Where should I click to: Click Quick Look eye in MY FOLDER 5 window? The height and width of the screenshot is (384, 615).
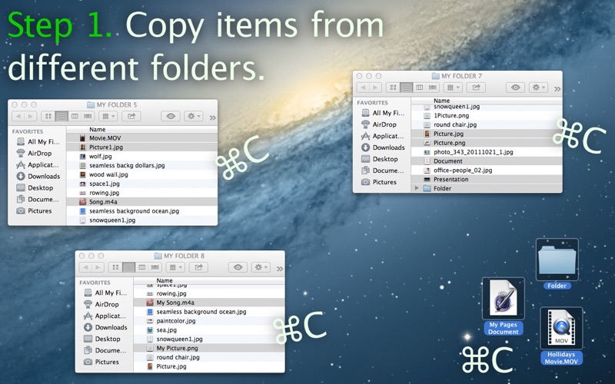coord(171,116)
